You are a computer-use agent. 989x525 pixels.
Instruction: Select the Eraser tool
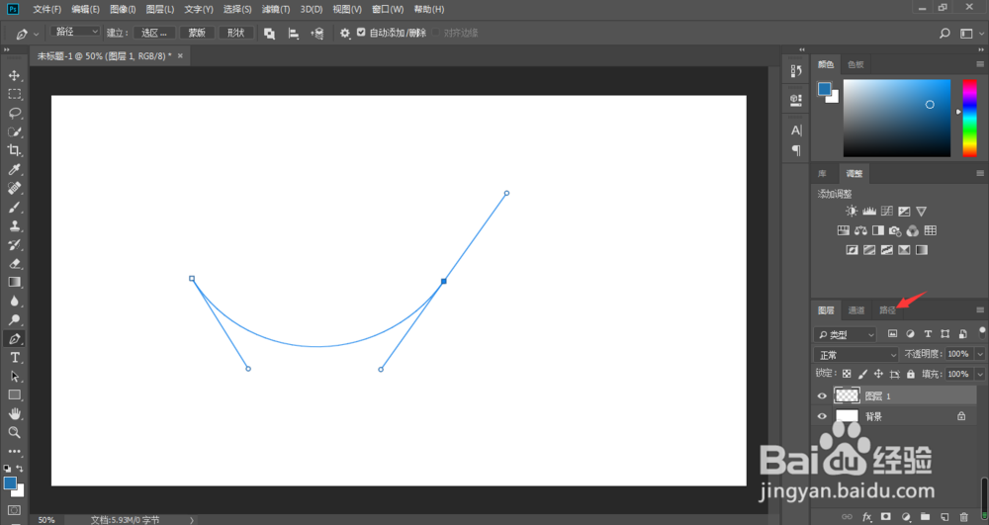coord(15,263)
